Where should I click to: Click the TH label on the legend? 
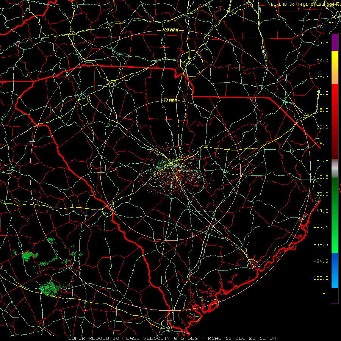325,295
